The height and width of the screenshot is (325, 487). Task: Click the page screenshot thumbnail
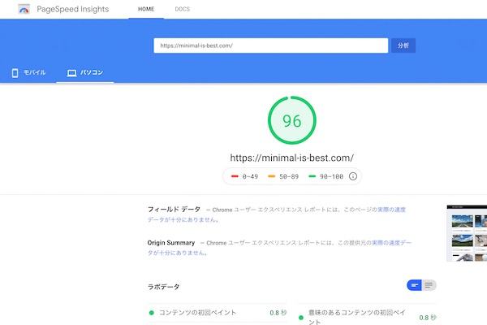(x=467, y=233)
